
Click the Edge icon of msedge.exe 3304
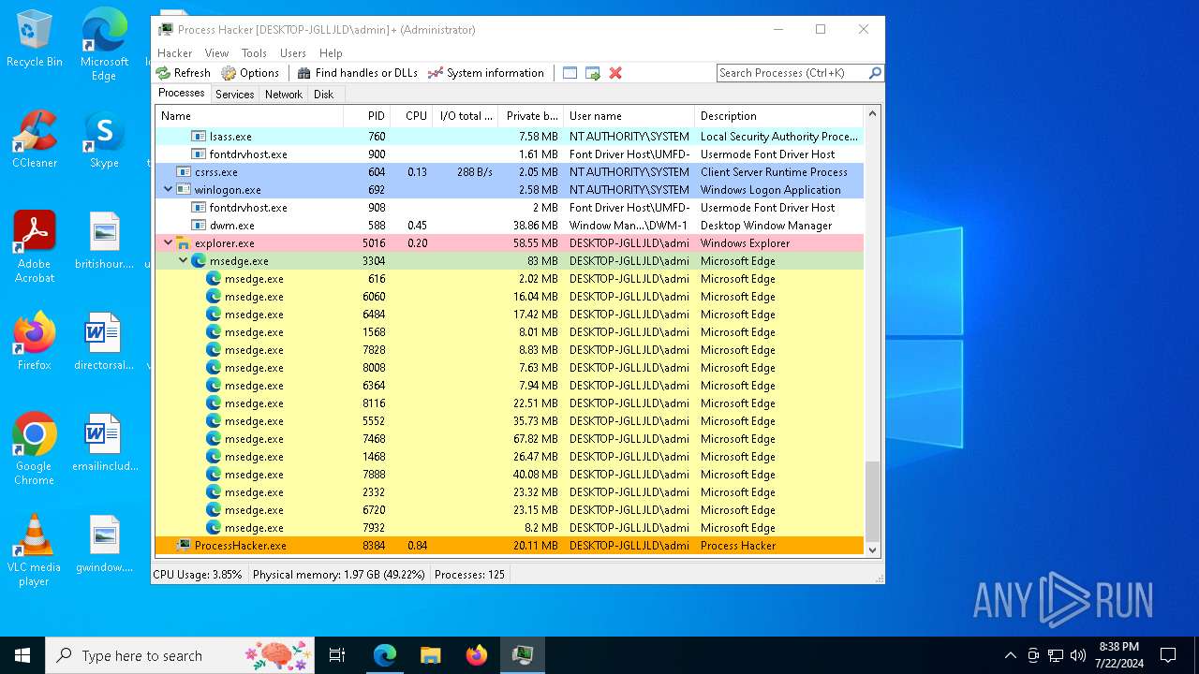199,261
